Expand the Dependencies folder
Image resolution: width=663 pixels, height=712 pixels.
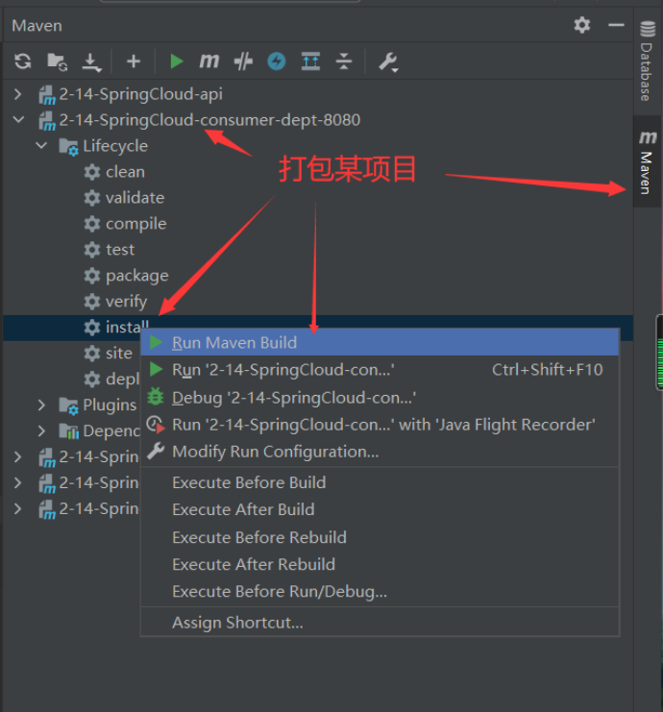[x=41, y=430]
